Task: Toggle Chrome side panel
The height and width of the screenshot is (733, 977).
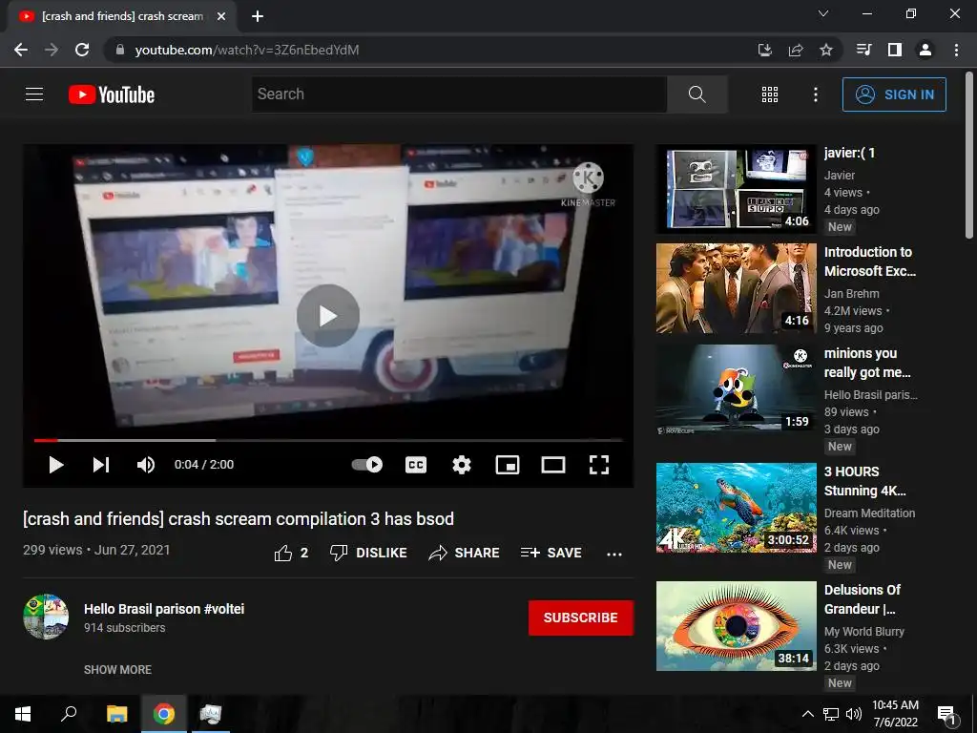Action: (895, 50)
